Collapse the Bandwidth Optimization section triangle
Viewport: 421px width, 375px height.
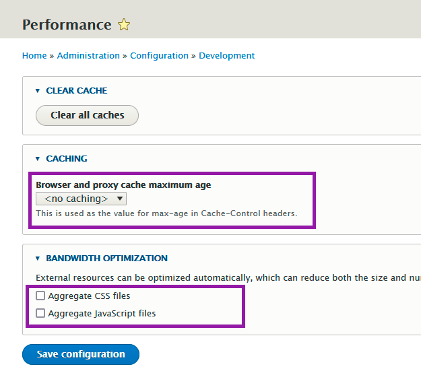(x=38, y=259)
